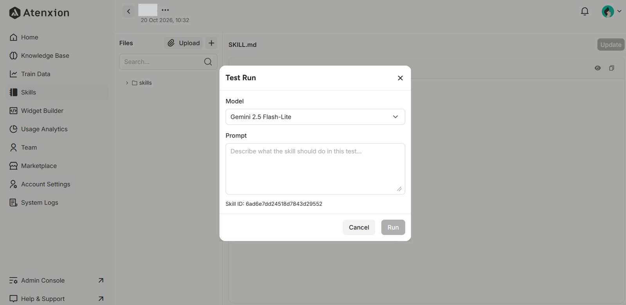The height and width of the screenshot is (305, 626).
Task: Click into the Prompt textarea
Action: pyautogui.click(x=315, y=169)
